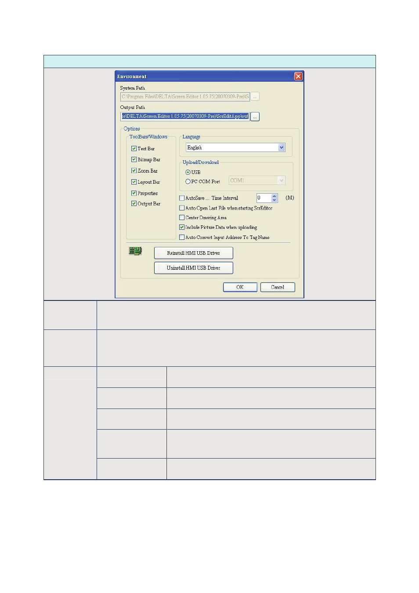The width and height of the screenshot is (419, 593).
Task: Click the Upload/Download group label
Action: pyautogui.click(x=201, y=162)
